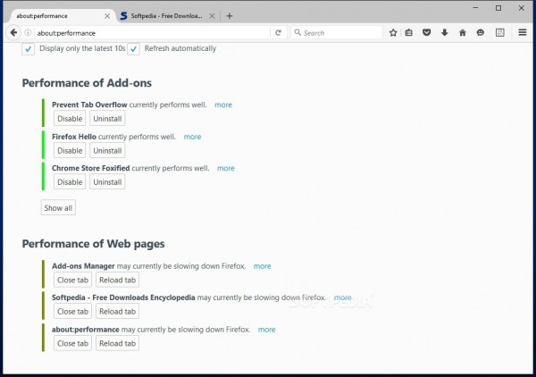Click Softpedia - Free Downloads Encyclopedia name
The height and width of the screenshot is (377, 536).
coord(123,297)
